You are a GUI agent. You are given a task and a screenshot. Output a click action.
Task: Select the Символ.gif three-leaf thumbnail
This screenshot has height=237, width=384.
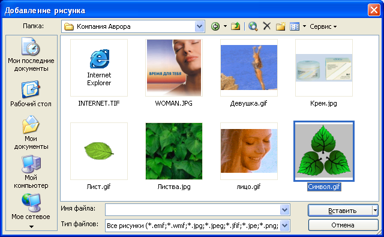[324, 151]
